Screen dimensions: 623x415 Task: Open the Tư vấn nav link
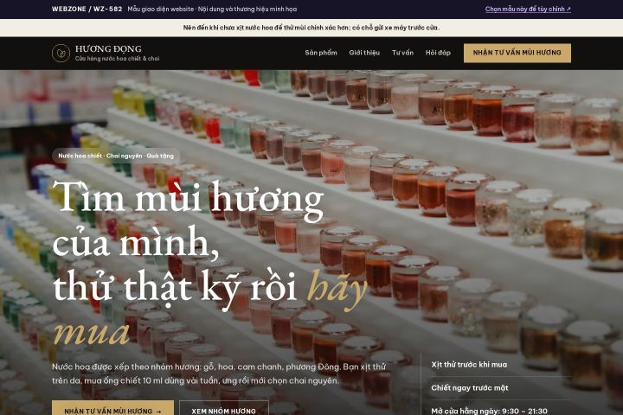pyautogui.click(x=402, y=53)
